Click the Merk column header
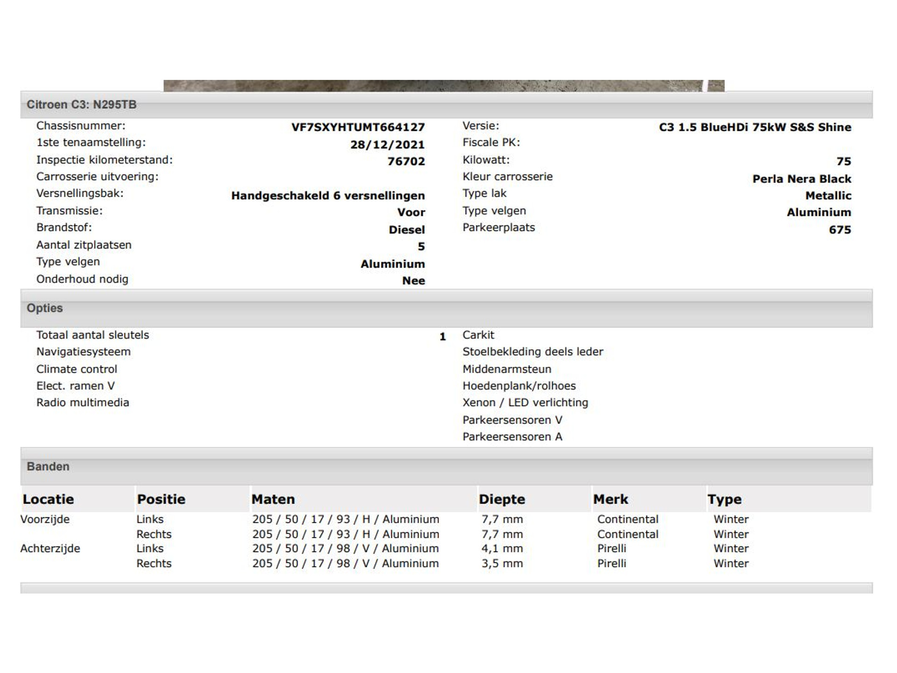The width and height of the screenshot is (897, 673). pos(611,499)
